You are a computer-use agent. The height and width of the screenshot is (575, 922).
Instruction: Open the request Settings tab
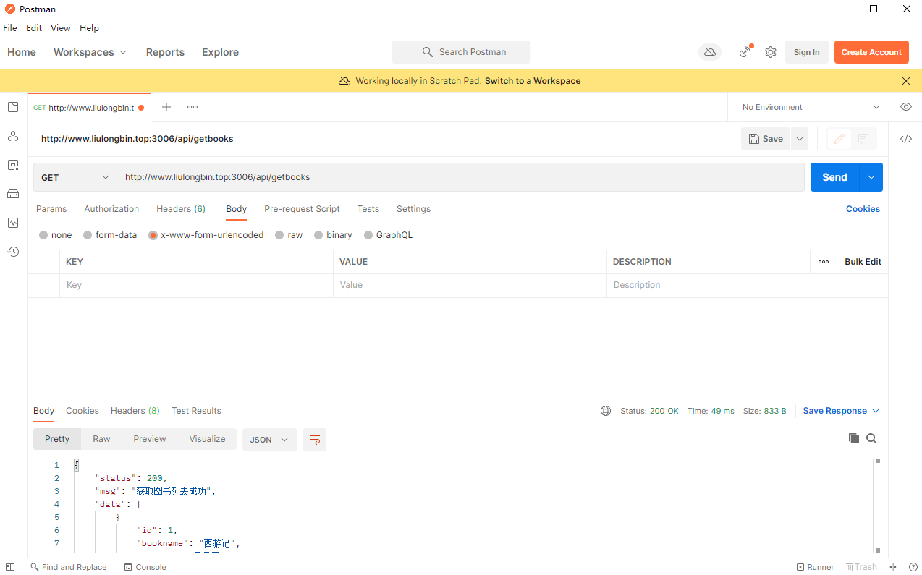pyautogui.click(x=413, y=209)
